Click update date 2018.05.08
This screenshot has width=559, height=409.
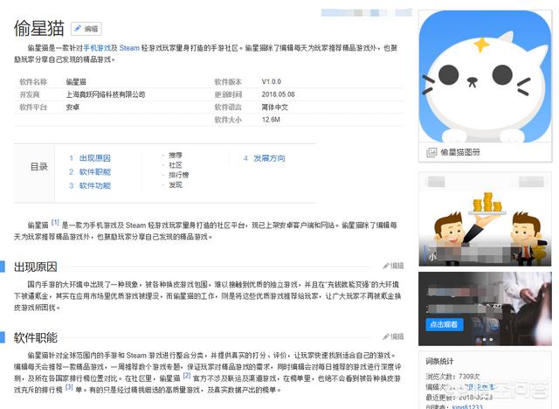[x=278, y=94]
